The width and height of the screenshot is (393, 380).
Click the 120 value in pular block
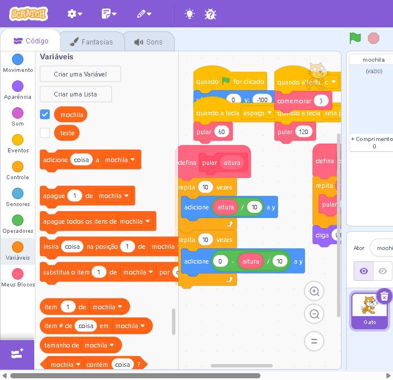click(x=303, y=132)
